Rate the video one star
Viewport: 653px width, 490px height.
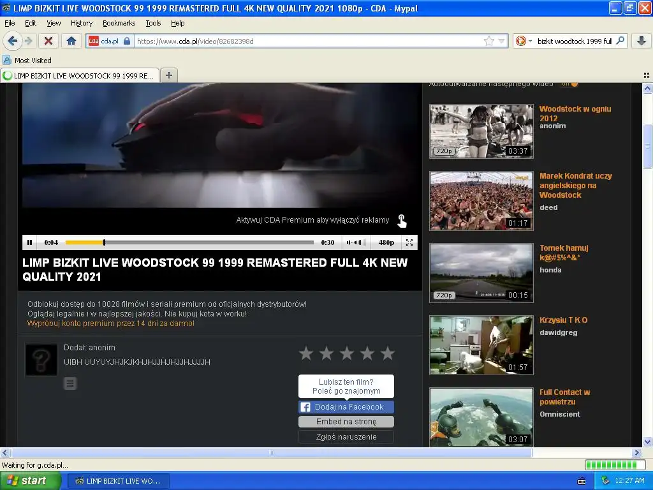pyautogui.click(x=306, y=353)
